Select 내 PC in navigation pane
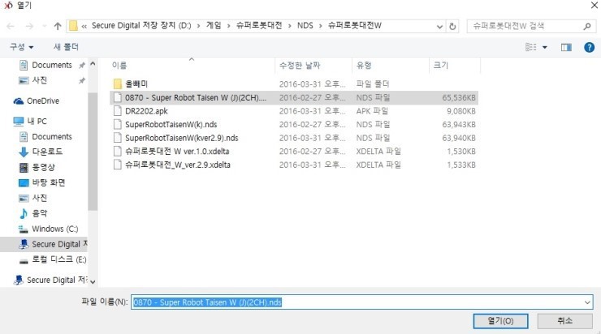Image resolution: width=601 pixels, height=334 pixels. (x=37, y=122)
